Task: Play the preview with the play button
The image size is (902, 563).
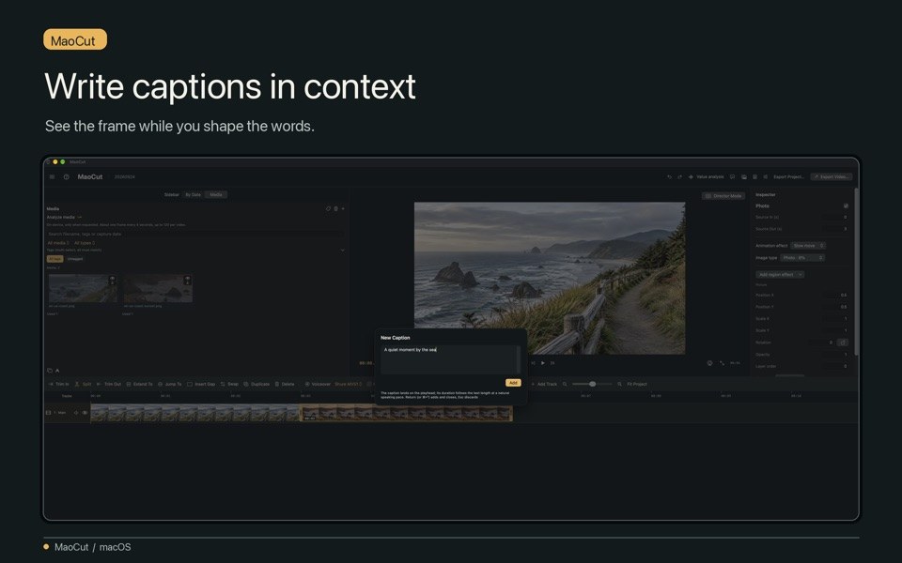Action: click(x=542, y=363)
